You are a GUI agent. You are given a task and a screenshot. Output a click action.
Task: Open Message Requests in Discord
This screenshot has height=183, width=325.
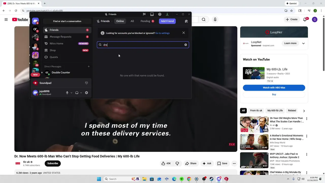(67, 37)
